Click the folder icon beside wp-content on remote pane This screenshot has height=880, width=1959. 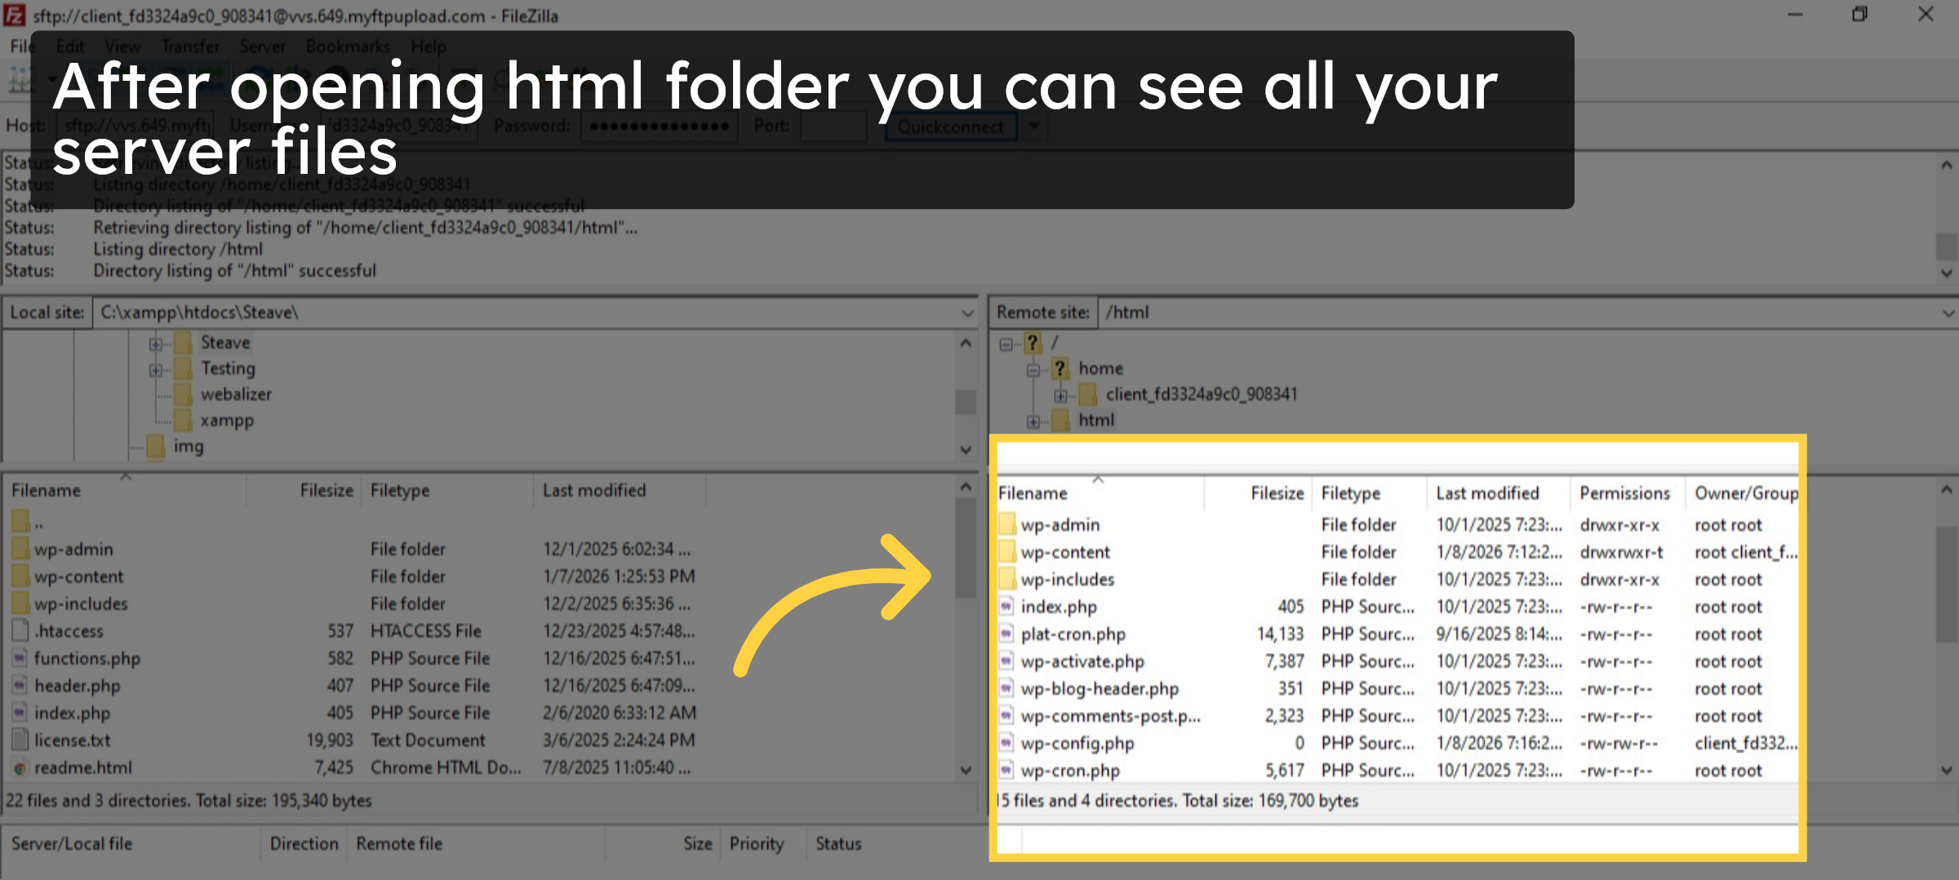[1008, 552]
